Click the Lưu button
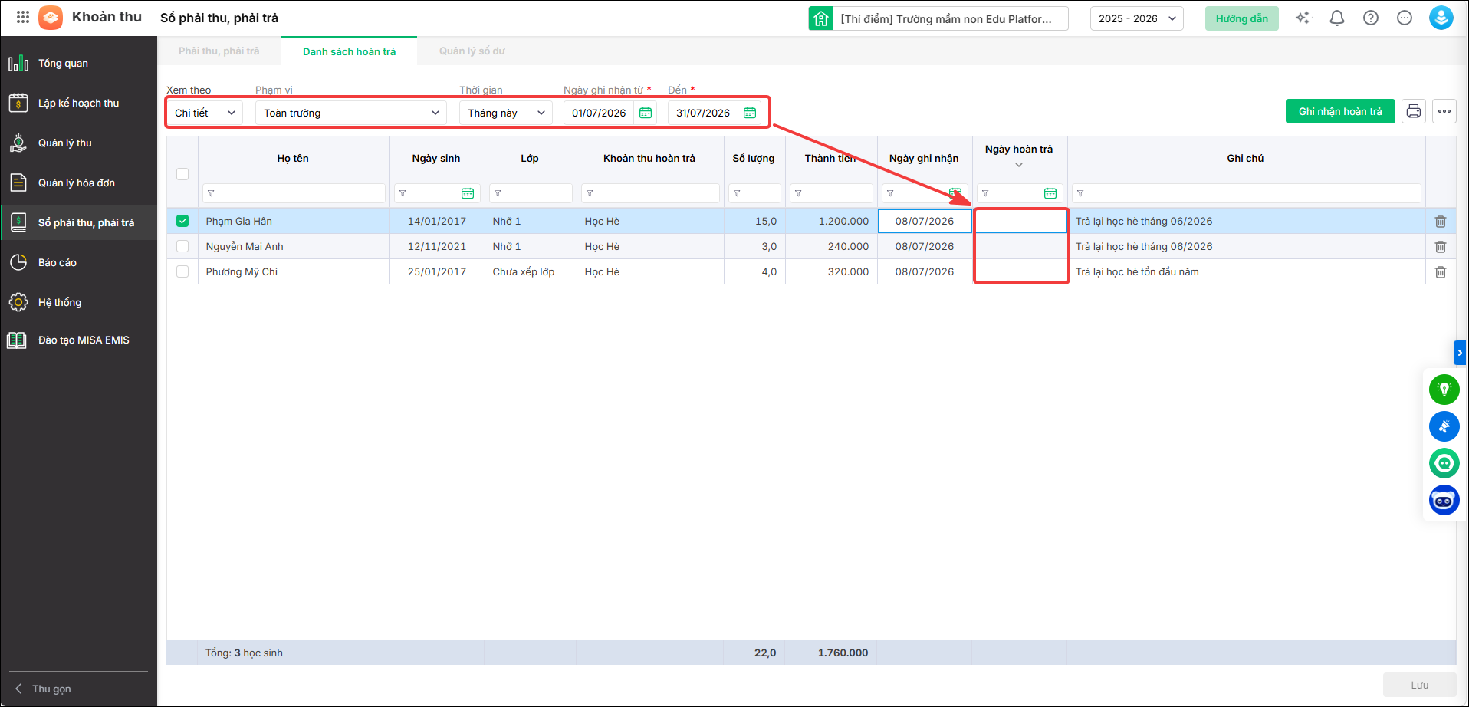The height and width of the screenshot is (707, 1469). click(x=1420, y=685)
